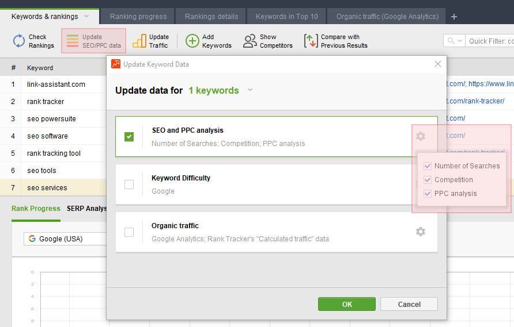This screenshot has width=514, height=327.
Task: Click the Google logo in search engine selector
Action: click(x=32, y=238)
